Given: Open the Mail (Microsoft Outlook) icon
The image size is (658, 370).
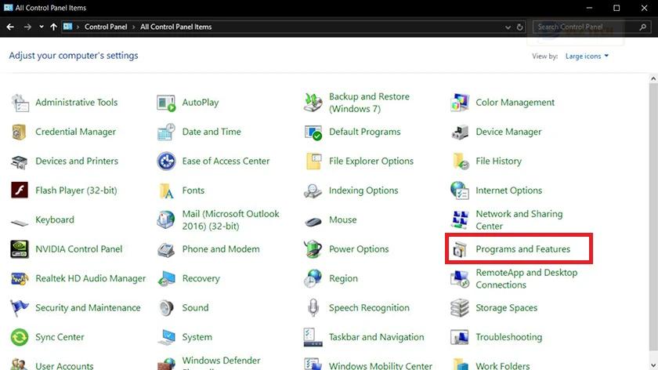Looking at the screenshot, I should tap(166, 219).
